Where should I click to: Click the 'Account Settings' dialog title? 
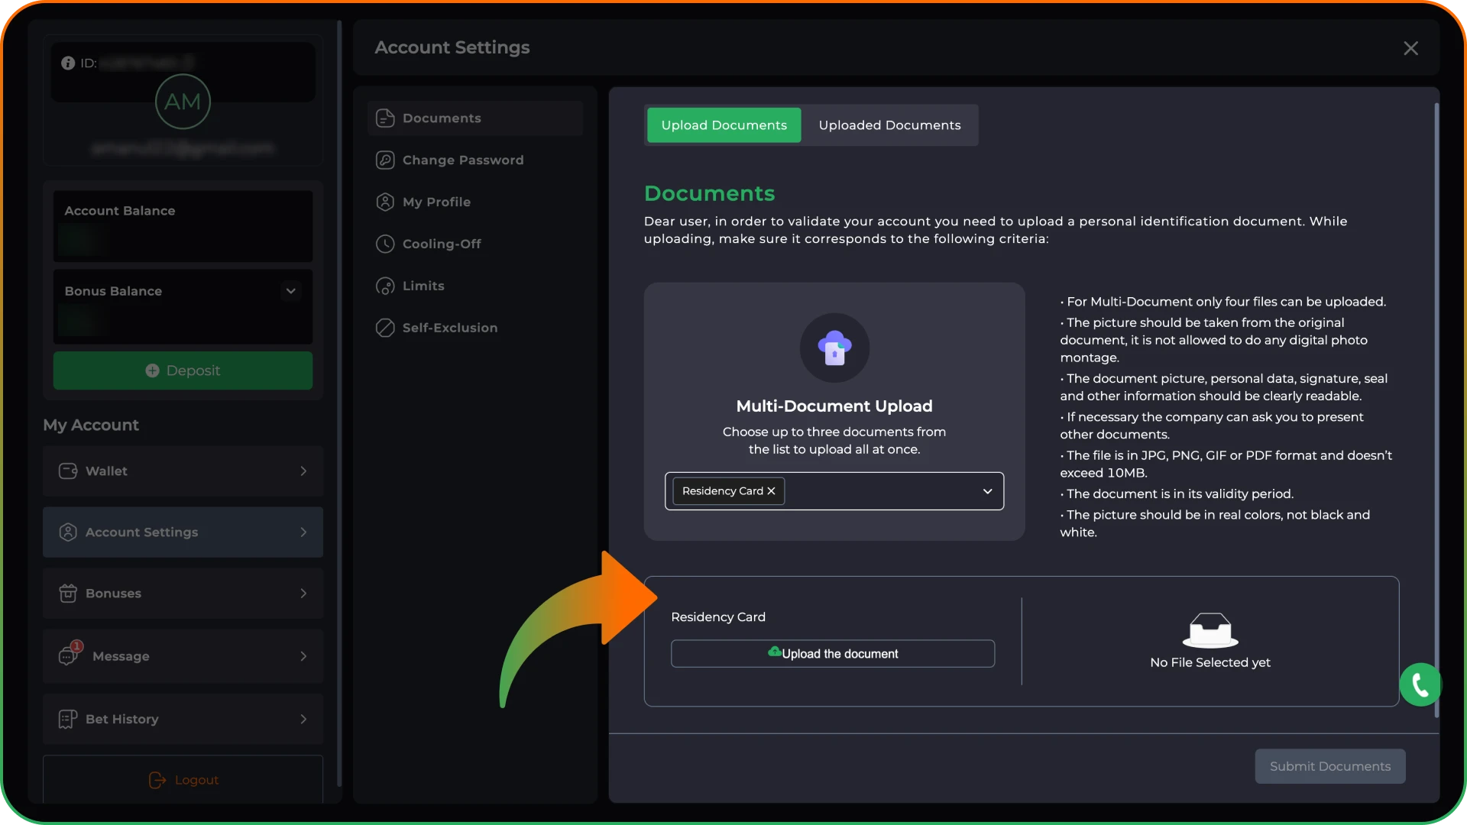point(452,47)
